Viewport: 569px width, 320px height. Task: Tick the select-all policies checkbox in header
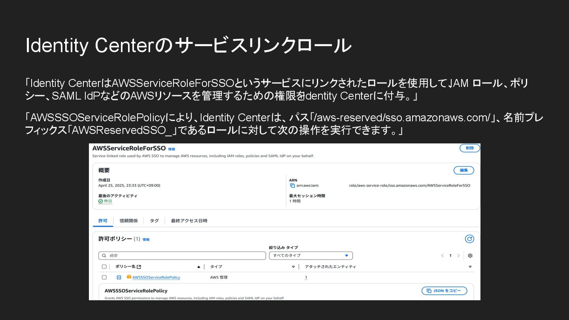(x=104, y=267)
